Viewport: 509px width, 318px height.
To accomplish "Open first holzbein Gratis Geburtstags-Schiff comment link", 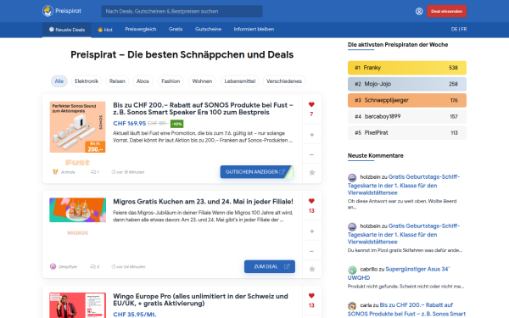I will [x=404, y=185].
